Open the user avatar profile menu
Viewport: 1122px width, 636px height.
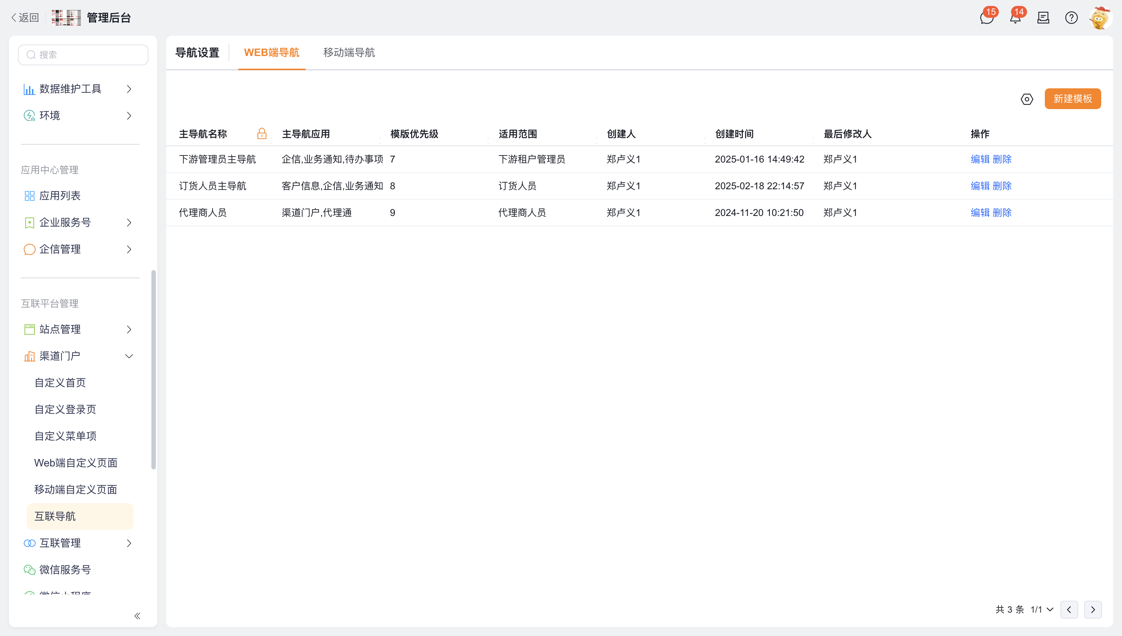1100,18
